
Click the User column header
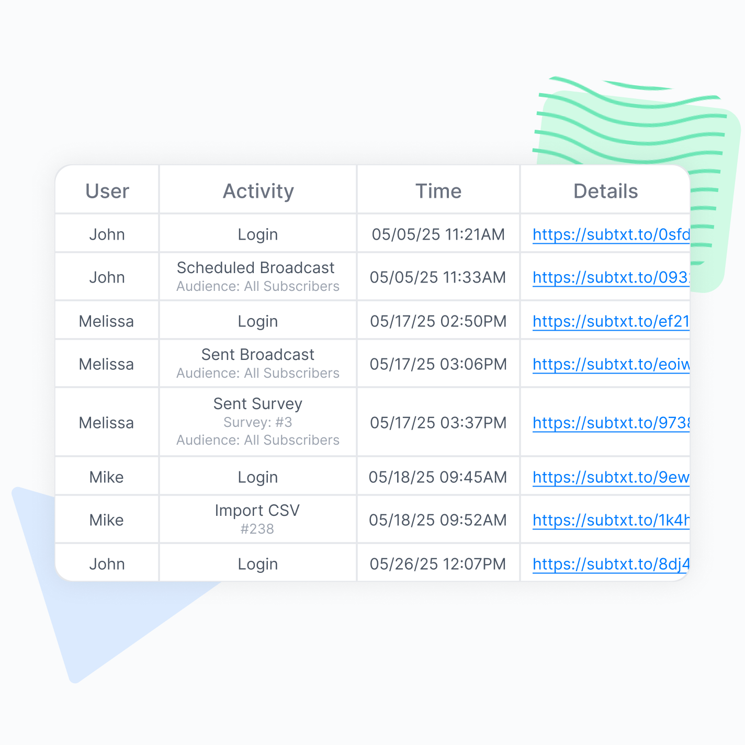coord(107,191)
